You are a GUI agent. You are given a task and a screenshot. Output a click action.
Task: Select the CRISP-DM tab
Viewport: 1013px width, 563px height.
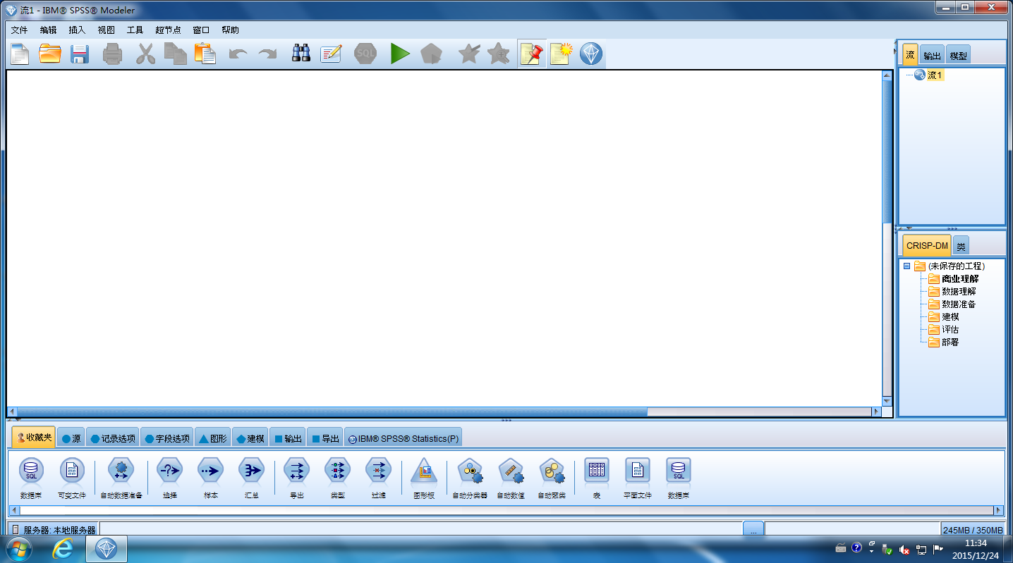(926, 245)
